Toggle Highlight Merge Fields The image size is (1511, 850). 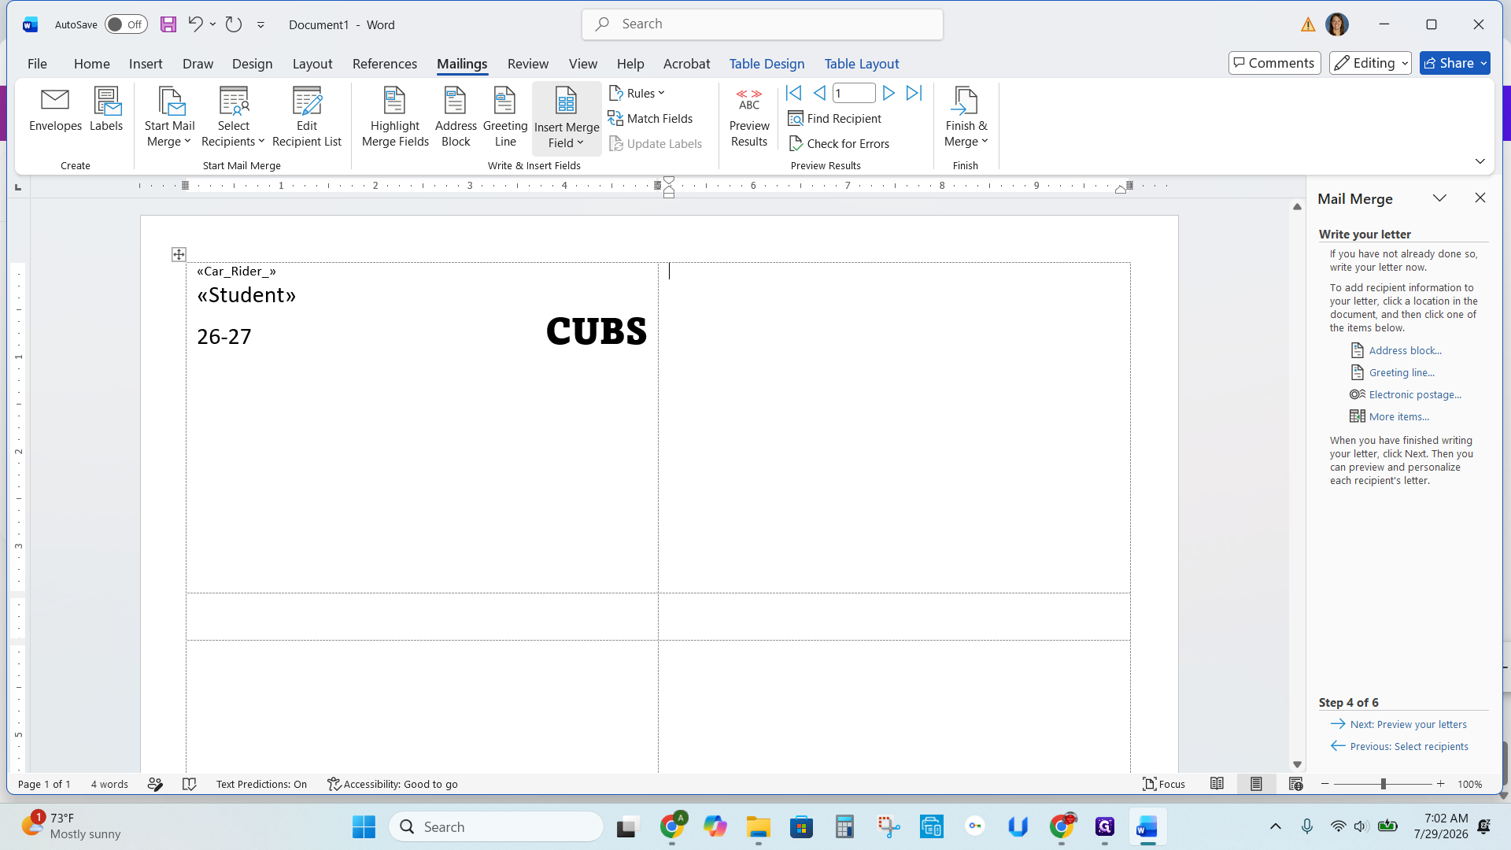pos(395,117)
